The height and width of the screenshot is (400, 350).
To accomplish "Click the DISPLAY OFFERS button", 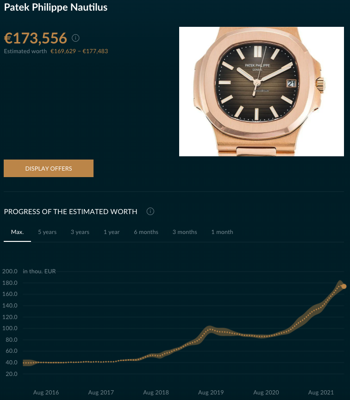I will 49,168.
